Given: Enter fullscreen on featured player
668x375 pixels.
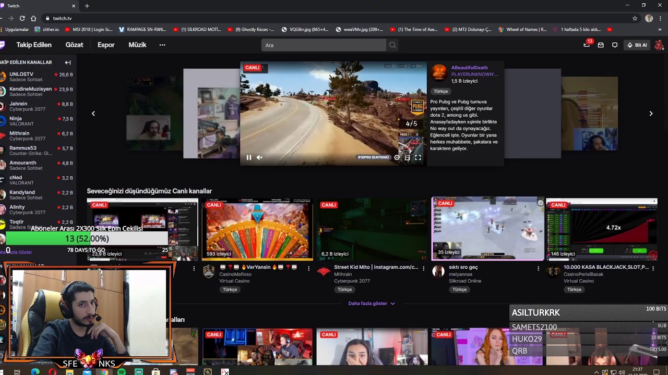Looking at the screenshot, I should click(418, 157).
